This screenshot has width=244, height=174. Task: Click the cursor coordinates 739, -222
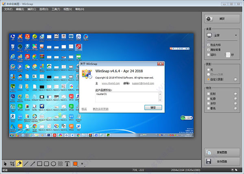pos(138,170)
